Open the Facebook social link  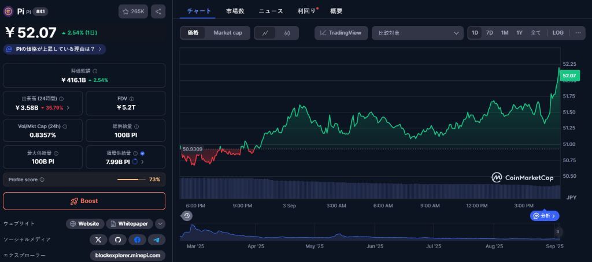[x=137, y=239]
